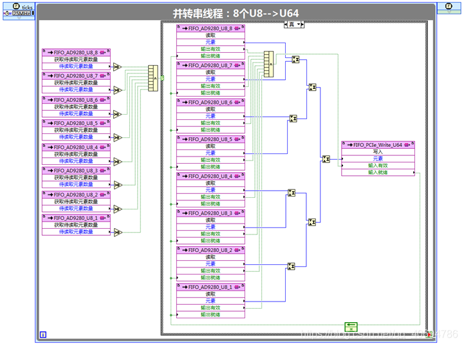The width and height of the screenshot is (464, 346).
Task: Click 输出有效 of FIFO_AD9280_U8_2 read node
Action: (x=210, y=271)
